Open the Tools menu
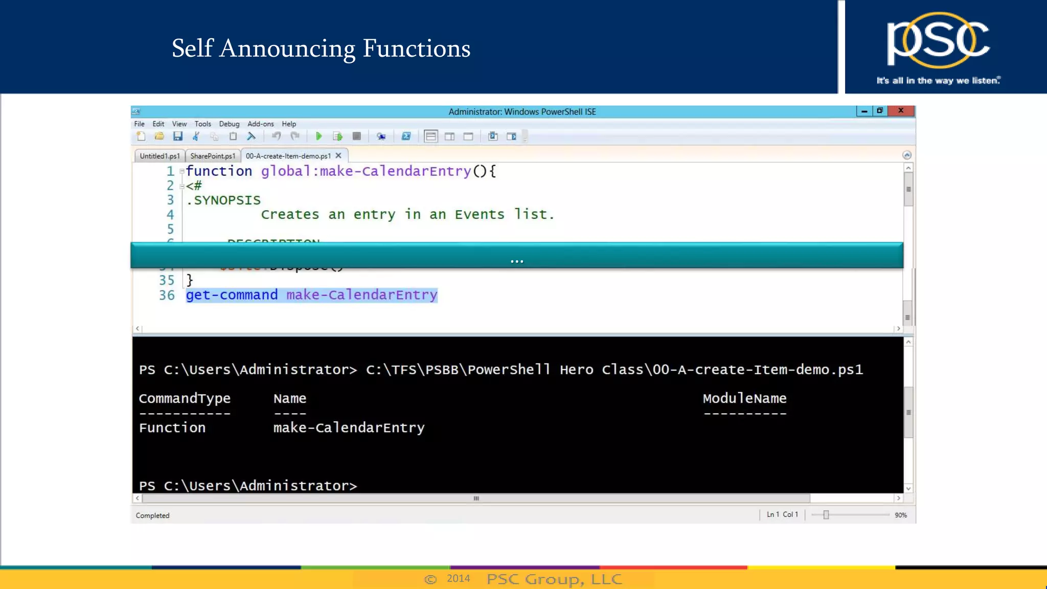The image size is (1047, 589). pyautogui.click(x=203, y=124)
